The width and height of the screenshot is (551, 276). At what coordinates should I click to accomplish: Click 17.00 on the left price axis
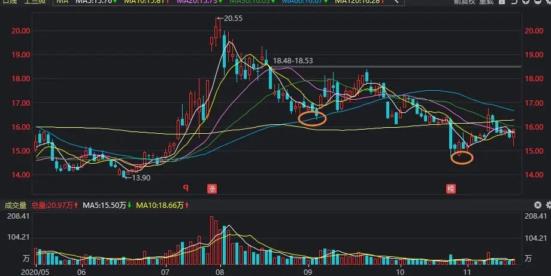tap(21, 103)
